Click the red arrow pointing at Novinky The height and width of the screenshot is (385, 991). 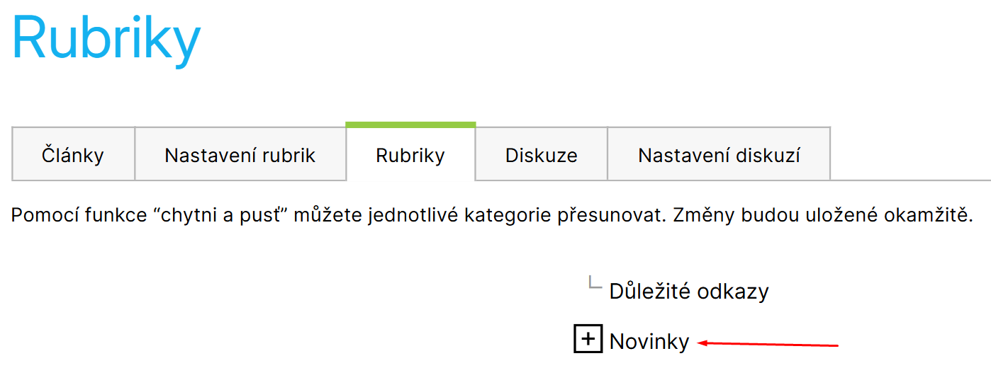(x=769, y=345)
